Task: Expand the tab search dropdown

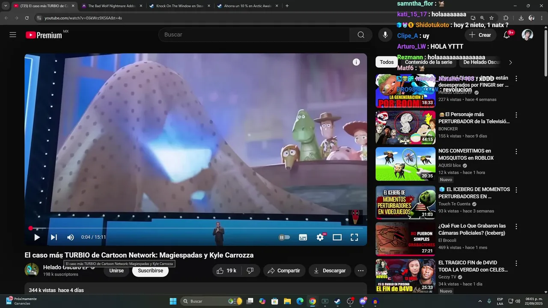Action: pyautogui.click(x=6, y=6)
